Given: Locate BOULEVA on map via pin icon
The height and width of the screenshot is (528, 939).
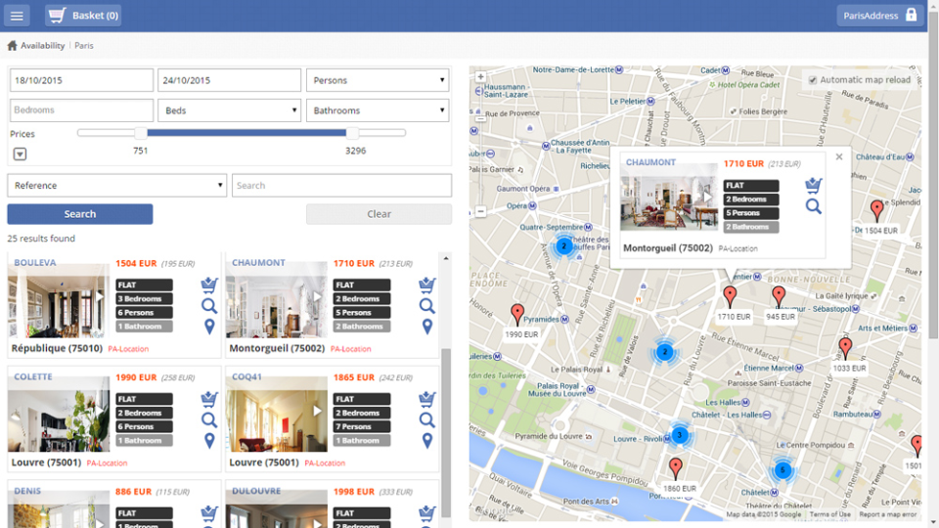Looking at the screenshot, I should pyautogui.click(x=209, y=327).
